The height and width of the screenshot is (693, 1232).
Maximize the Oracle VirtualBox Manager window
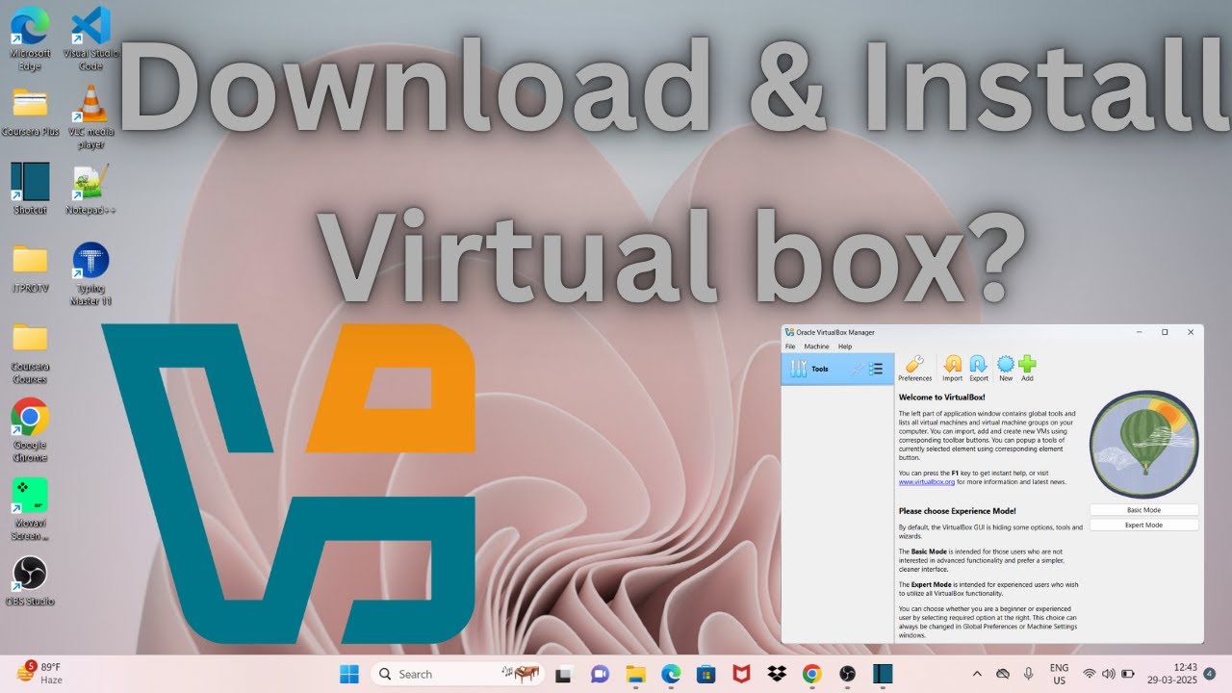[1165, 332]
